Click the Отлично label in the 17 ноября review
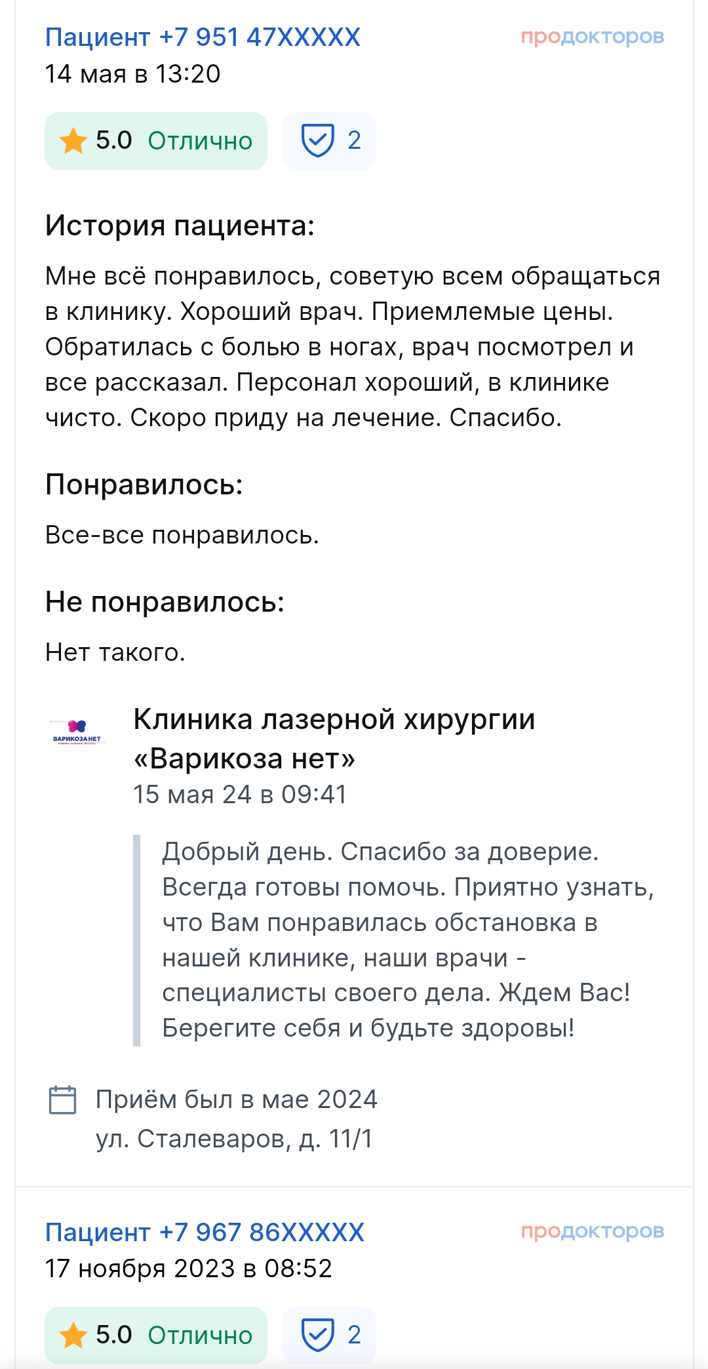The height and width of the screenshot is (1369, 708). coord(200,1336)
